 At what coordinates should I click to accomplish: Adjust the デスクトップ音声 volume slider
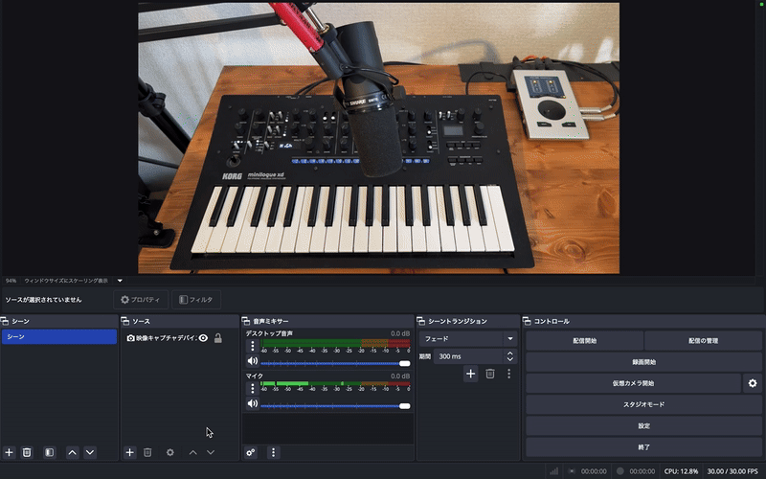tap(335, 363)
